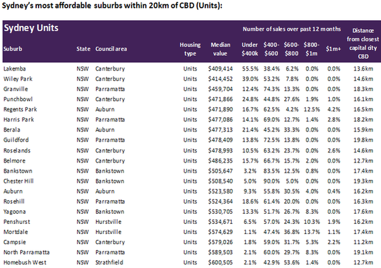Select Lakemba's median value $409,414
The width and height of the screenshot is (381, 268).
pos(220,69)
